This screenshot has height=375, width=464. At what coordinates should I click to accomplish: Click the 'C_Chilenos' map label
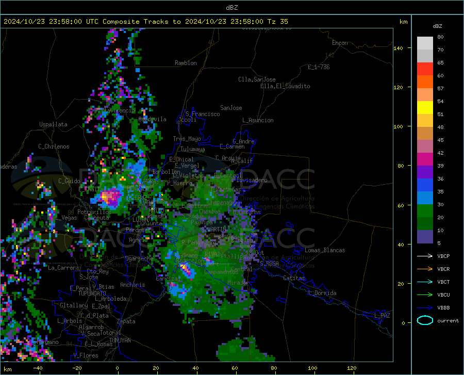pos(54,146)
